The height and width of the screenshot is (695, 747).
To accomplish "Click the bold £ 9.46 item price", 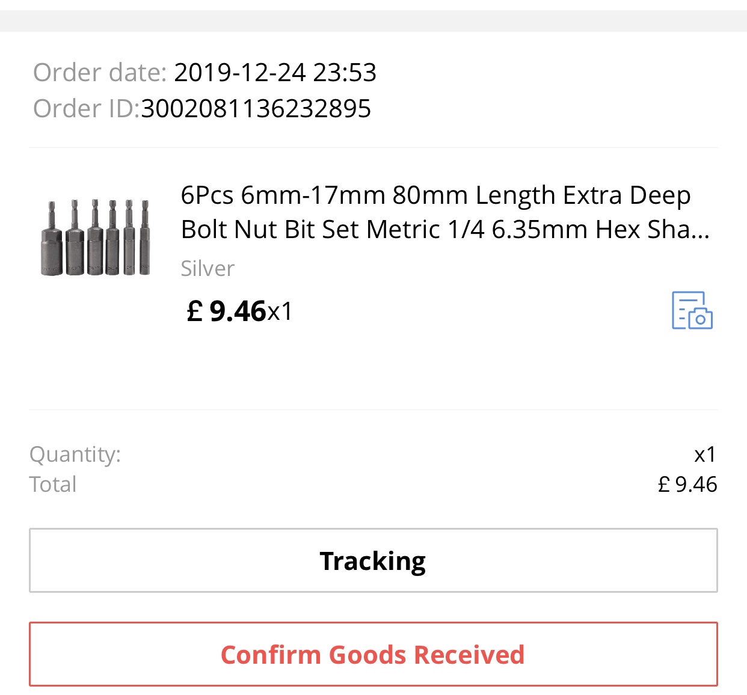I will click(x=227, y=311).
